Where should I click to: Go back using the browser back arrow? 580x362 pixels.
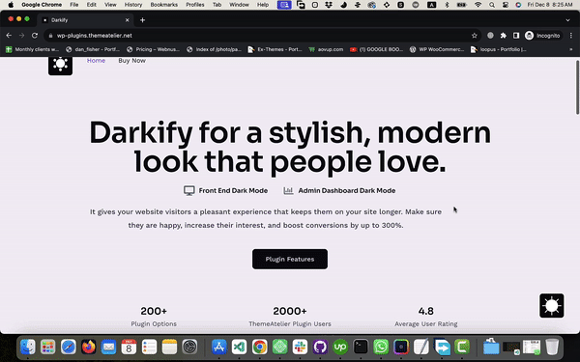(x=9, y=36)
